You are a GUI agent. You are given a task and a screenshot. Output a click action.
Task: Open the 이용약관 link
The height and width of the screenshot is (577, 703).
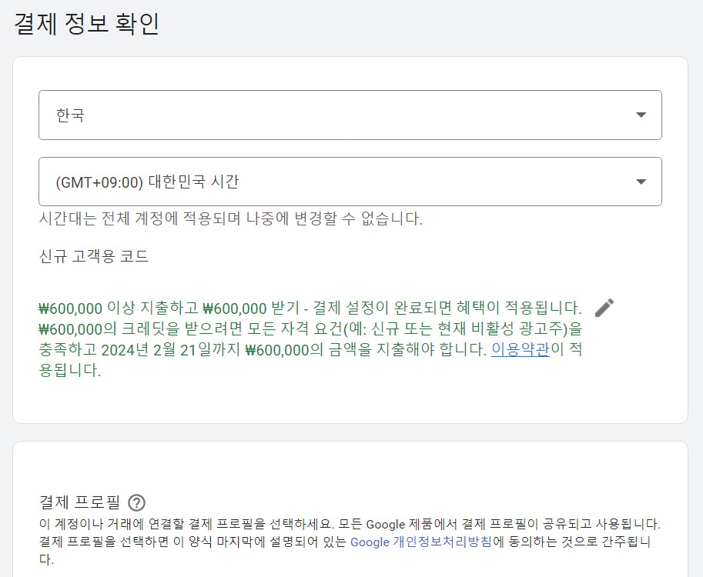[520, 349]
